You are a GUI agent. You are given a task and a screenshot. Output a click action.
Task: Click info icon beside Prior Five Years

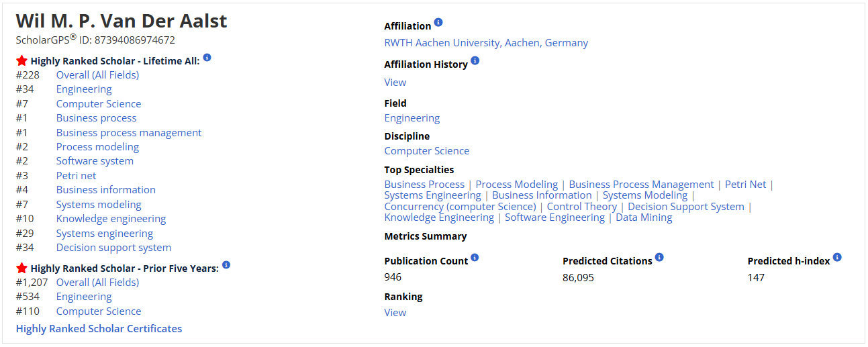pyautogui.click(x=226, y=264)
